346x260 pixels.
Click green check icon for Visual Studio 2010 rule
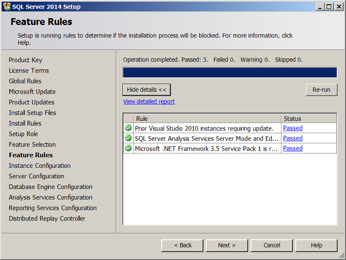128,128
